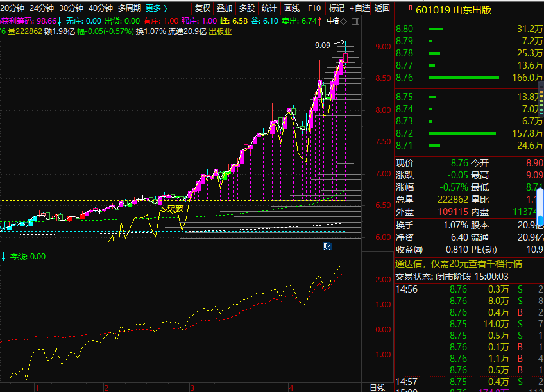The image size is (544, 392).
Task: Open the 多周期 multi-period selector
Action: [x=129, y=8]
